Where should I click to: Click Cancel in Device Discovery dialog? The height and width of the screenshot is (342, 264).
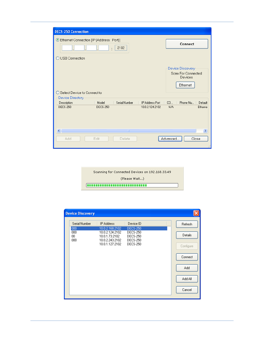pyautogui.click(x=187, y=290)
